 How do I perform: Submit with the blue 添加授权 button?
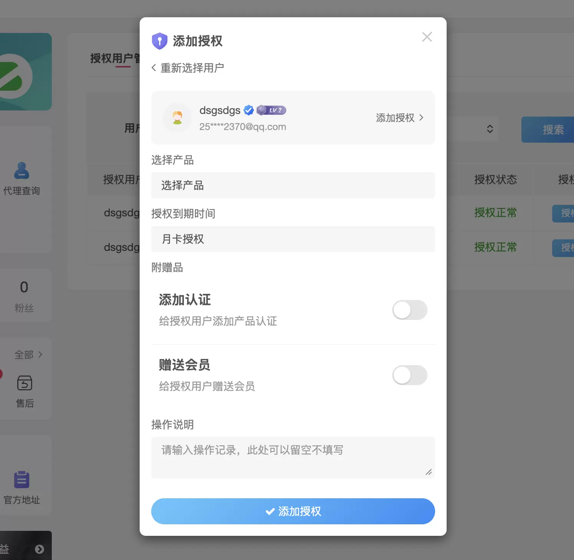click(293, 511)
